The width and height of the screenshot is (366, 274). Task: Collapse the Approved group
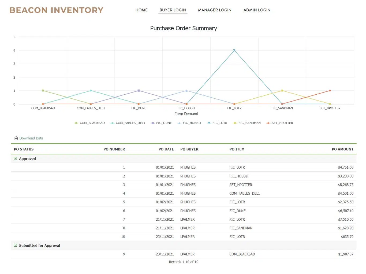[16, 158]
